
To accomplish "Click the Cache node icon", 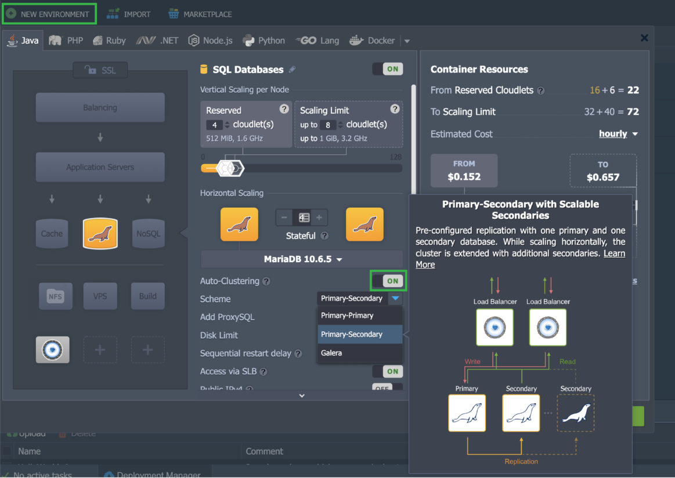I will (52, 233).
